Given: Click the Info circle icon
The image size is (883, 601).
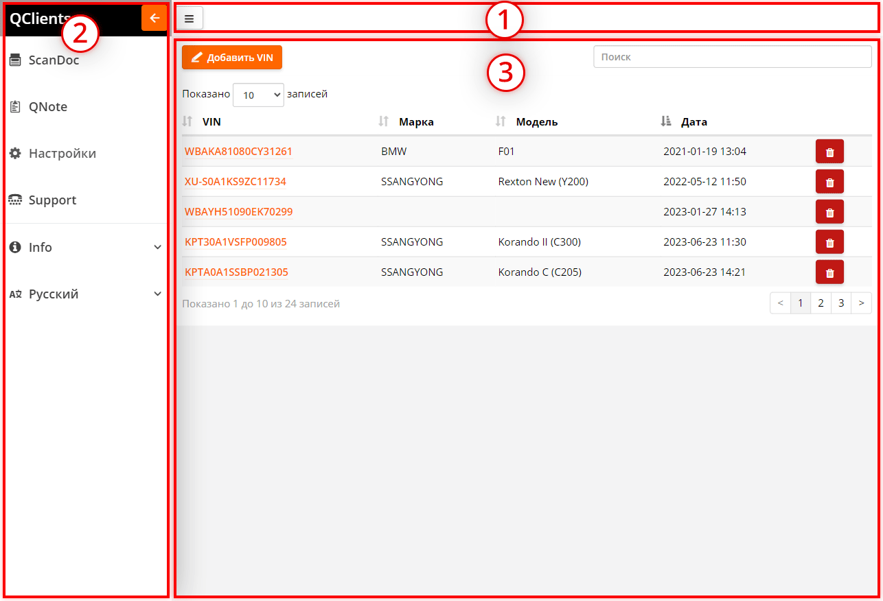Looking at the screenshot, I should [16, 247].
